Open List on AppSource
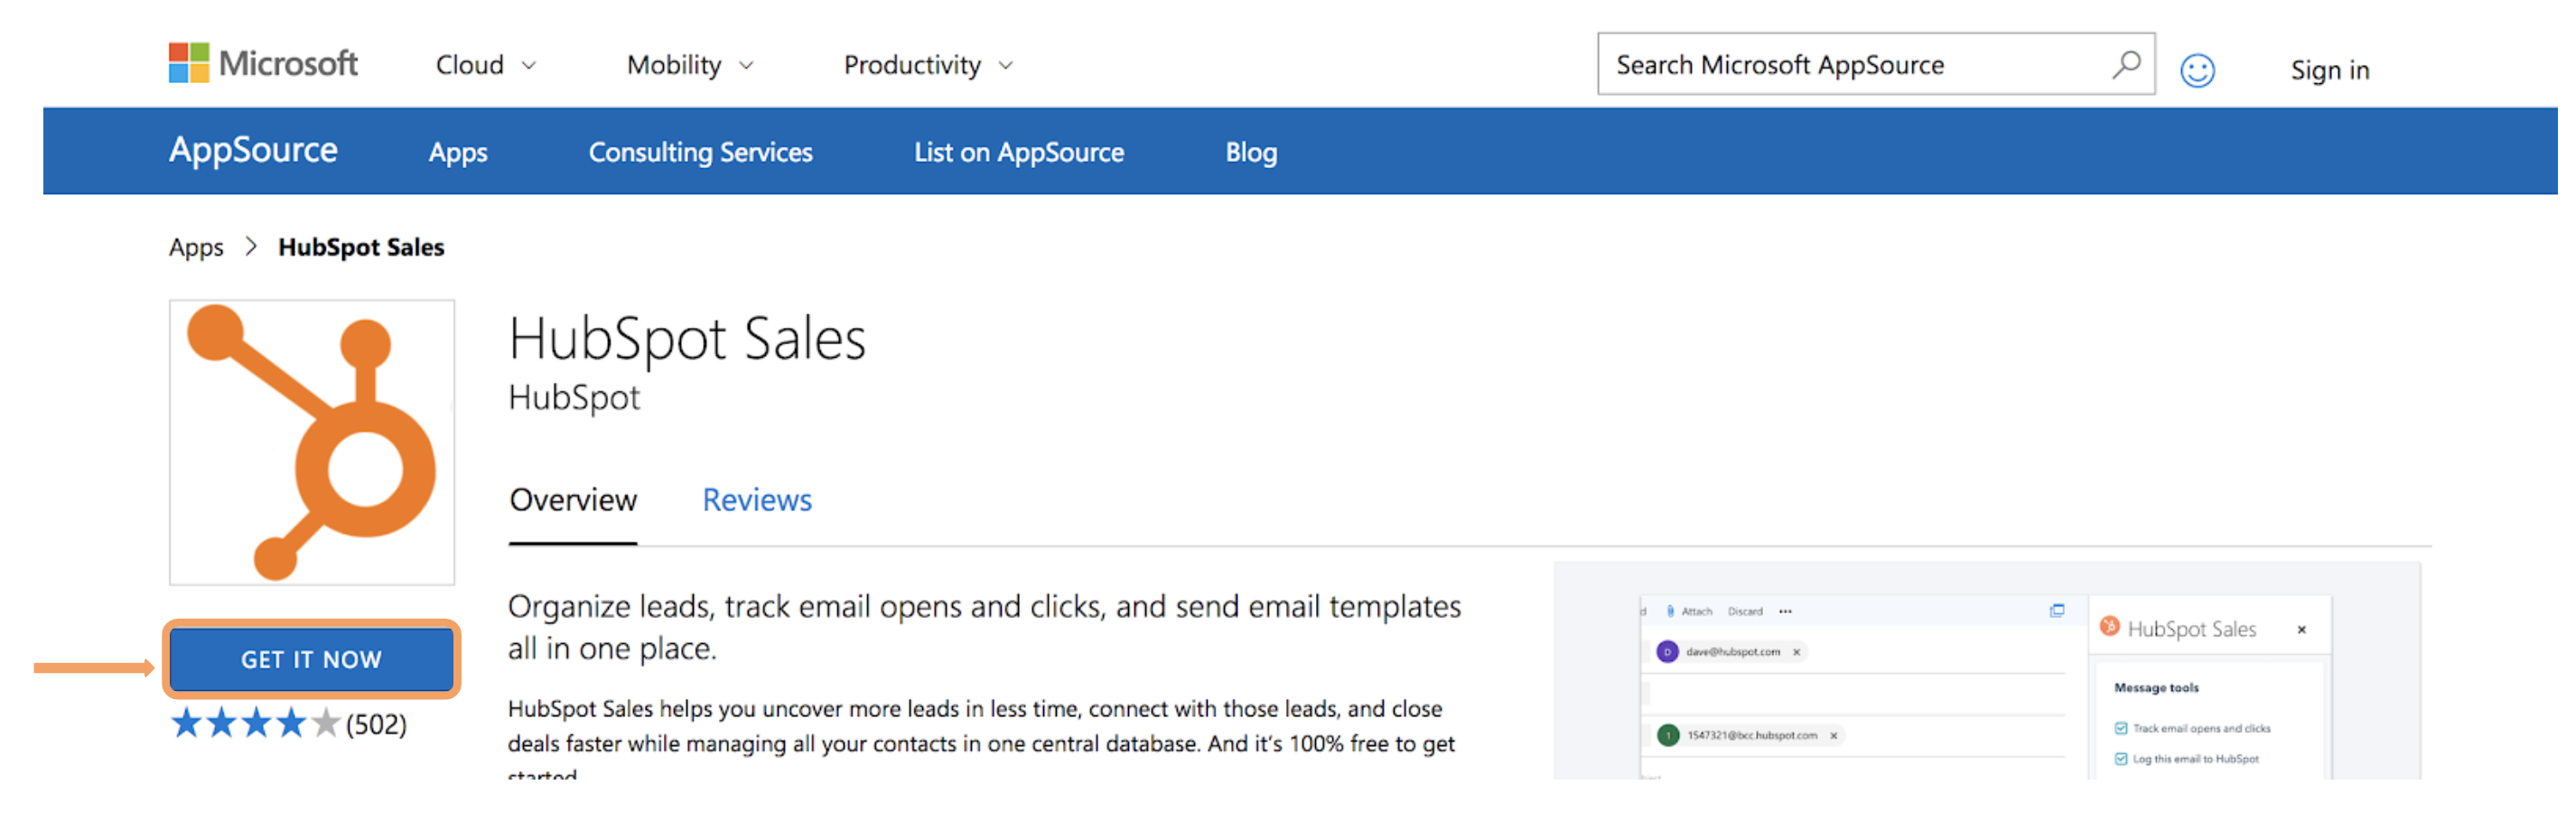This screenshot has height=813, width=2576. pyautogui.click(x=1019, y=152)
